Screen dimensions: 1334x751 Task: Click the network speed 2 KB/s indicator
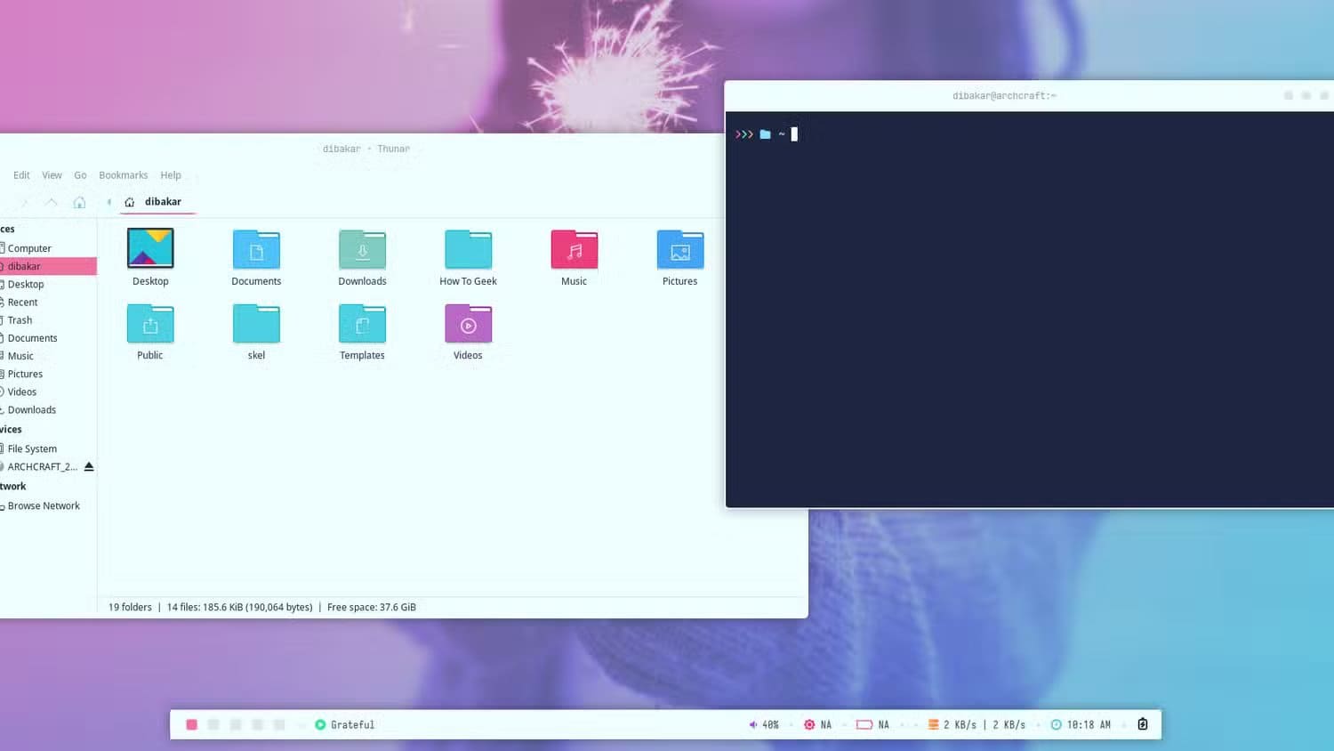[976, 724]
